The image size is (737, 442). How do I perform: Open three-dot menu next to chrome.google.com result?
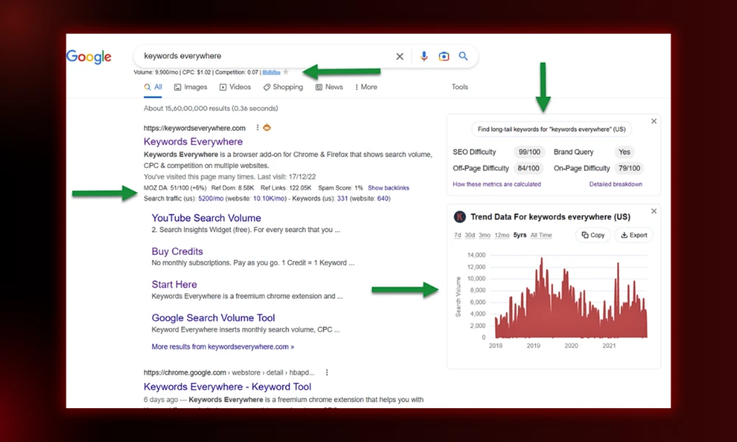pos(326,373)
